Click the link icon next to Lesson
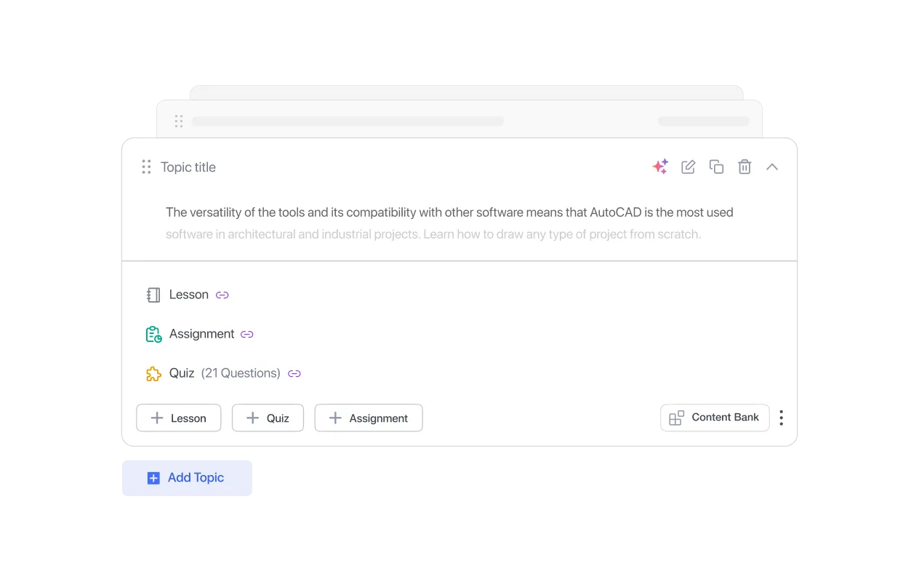This screenshot has width=919, height=582. tap(222, 295)
